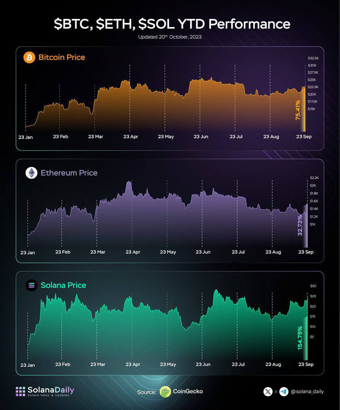This screenshot has width=340, height=410.
Task: Click the $2.2K Ethereum price tick
Action: tap(315, 178)
